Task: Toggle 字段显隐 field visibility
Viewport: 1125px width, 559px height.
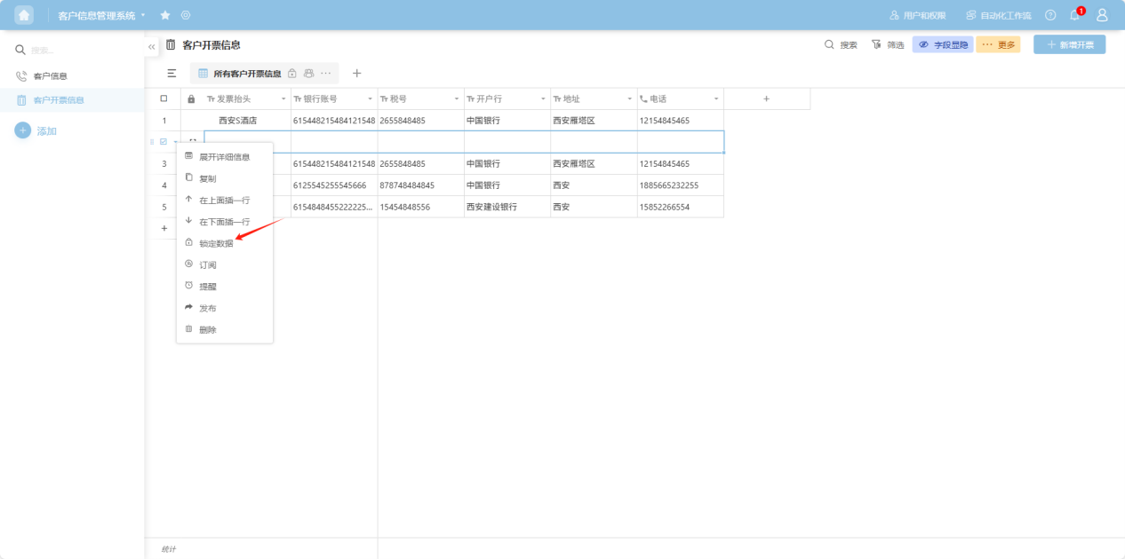Action: [x=943, y=44]
